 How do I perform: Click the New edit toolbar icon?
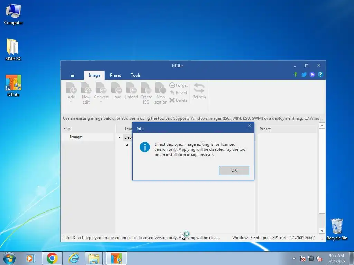pos(86,93)
